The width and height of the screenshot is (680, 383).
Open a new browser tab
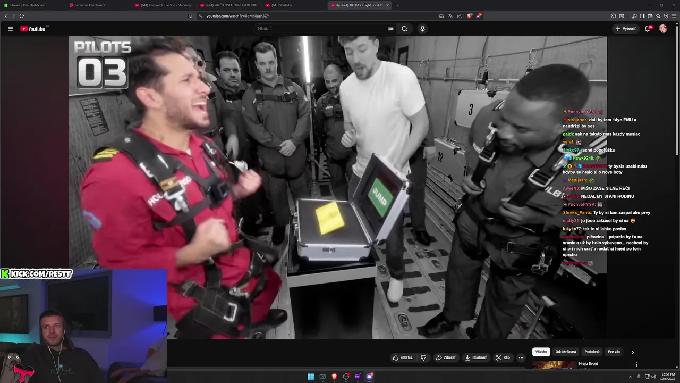(397, 5)
